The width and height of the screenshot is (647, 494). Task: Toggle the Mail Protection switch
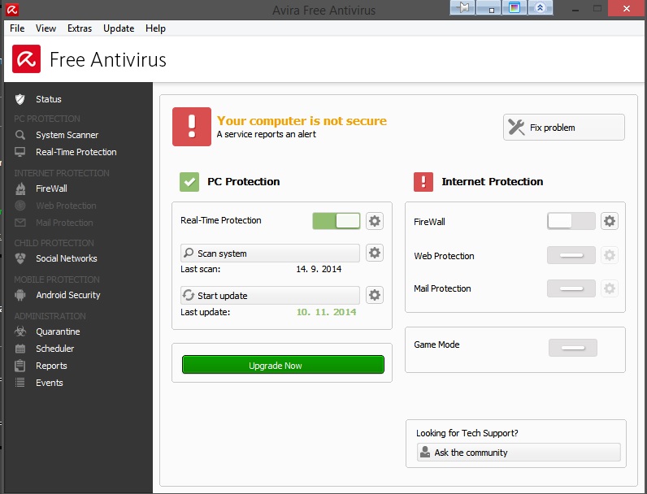[571, 288]
